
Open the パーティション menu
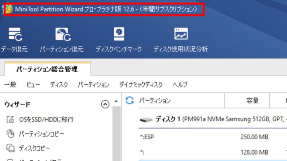pos(93,85)
